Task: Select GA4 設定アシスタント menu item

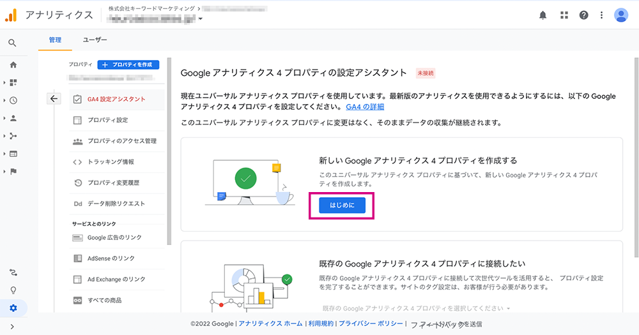Action: coord(117,100)
